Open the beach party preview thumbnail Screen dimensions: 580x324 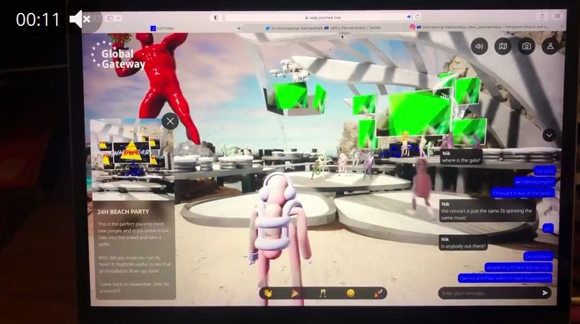(132, 160)
